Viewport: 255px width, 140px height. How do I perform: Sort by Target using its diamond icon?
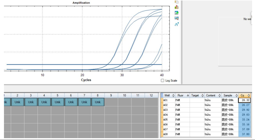pos(202,95)
